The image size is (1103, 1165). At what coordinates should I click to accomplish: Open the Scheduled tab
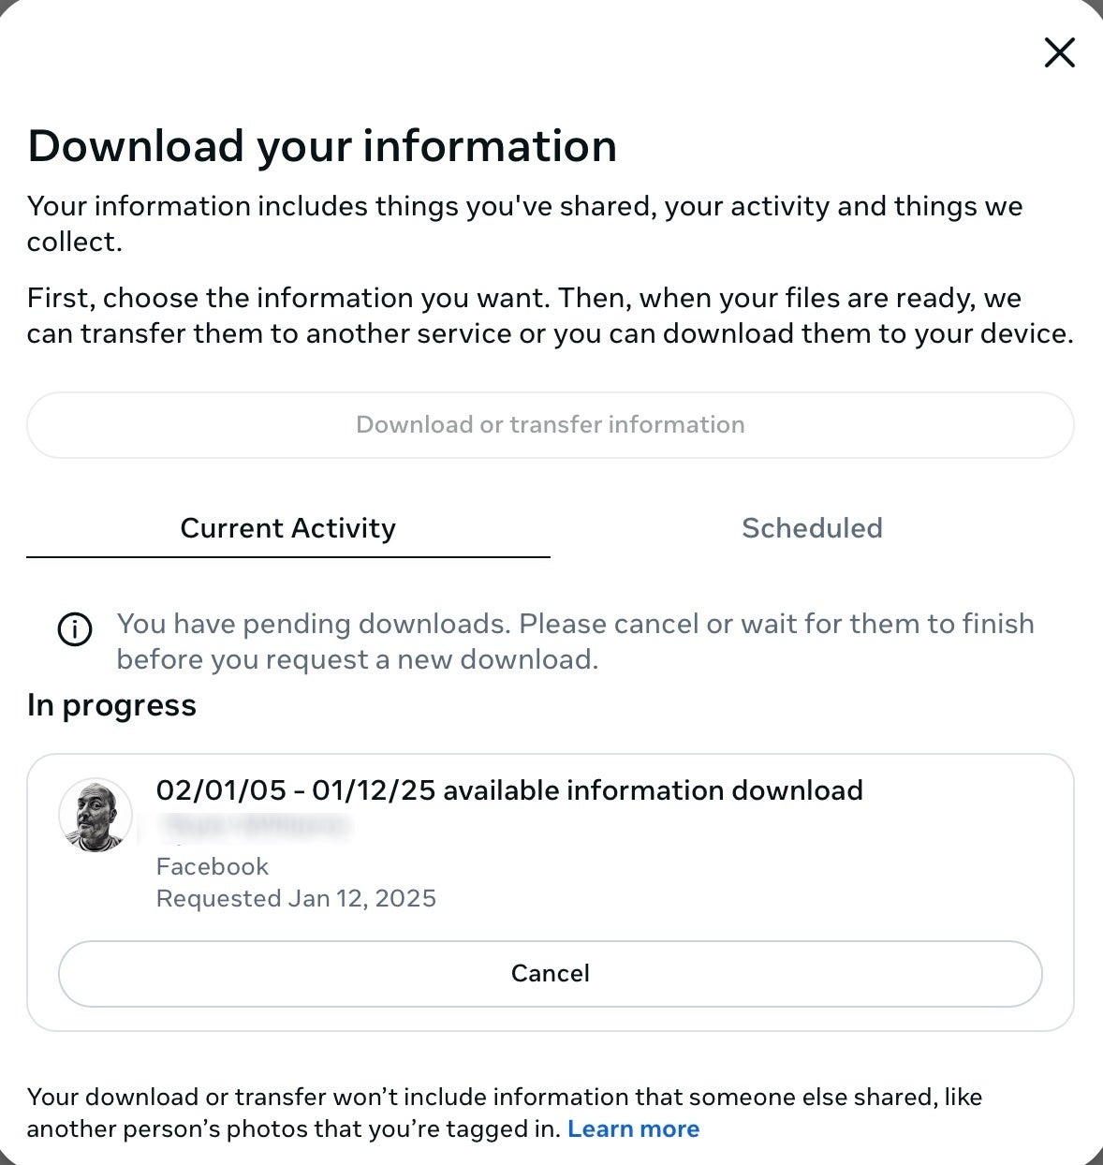click(x=812, y=528)
